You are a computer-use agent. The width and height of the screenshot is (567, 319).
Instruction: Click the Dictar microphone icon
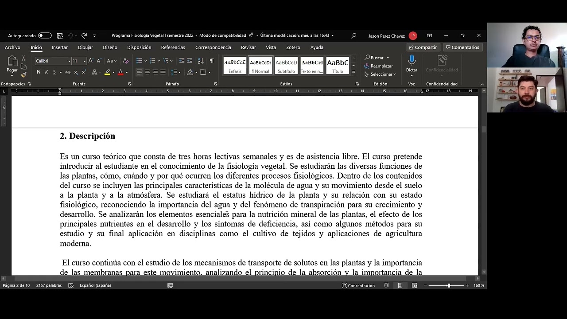[x=412, y=61]
